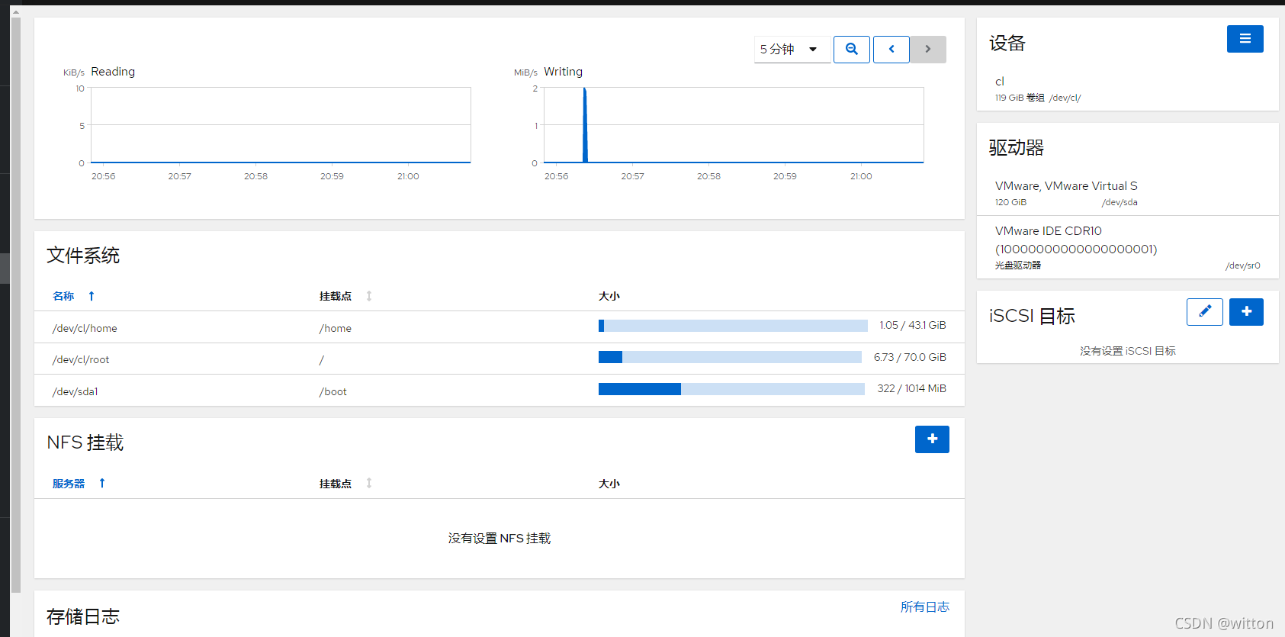The width and height of the screenshot is (1285, 637).
Task: Click the zoom out magnifier icon
Action: click(852, 50)
